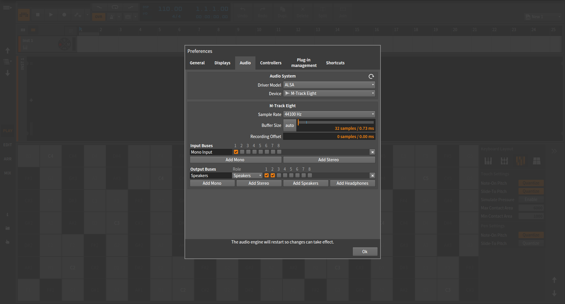Viewport: 565px width, 304px height.
Task: Click the refresh audio system icon
Action: coord(371,76)
